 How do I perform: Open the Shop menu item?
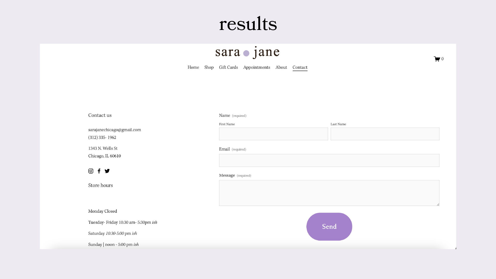coord(209,67)
